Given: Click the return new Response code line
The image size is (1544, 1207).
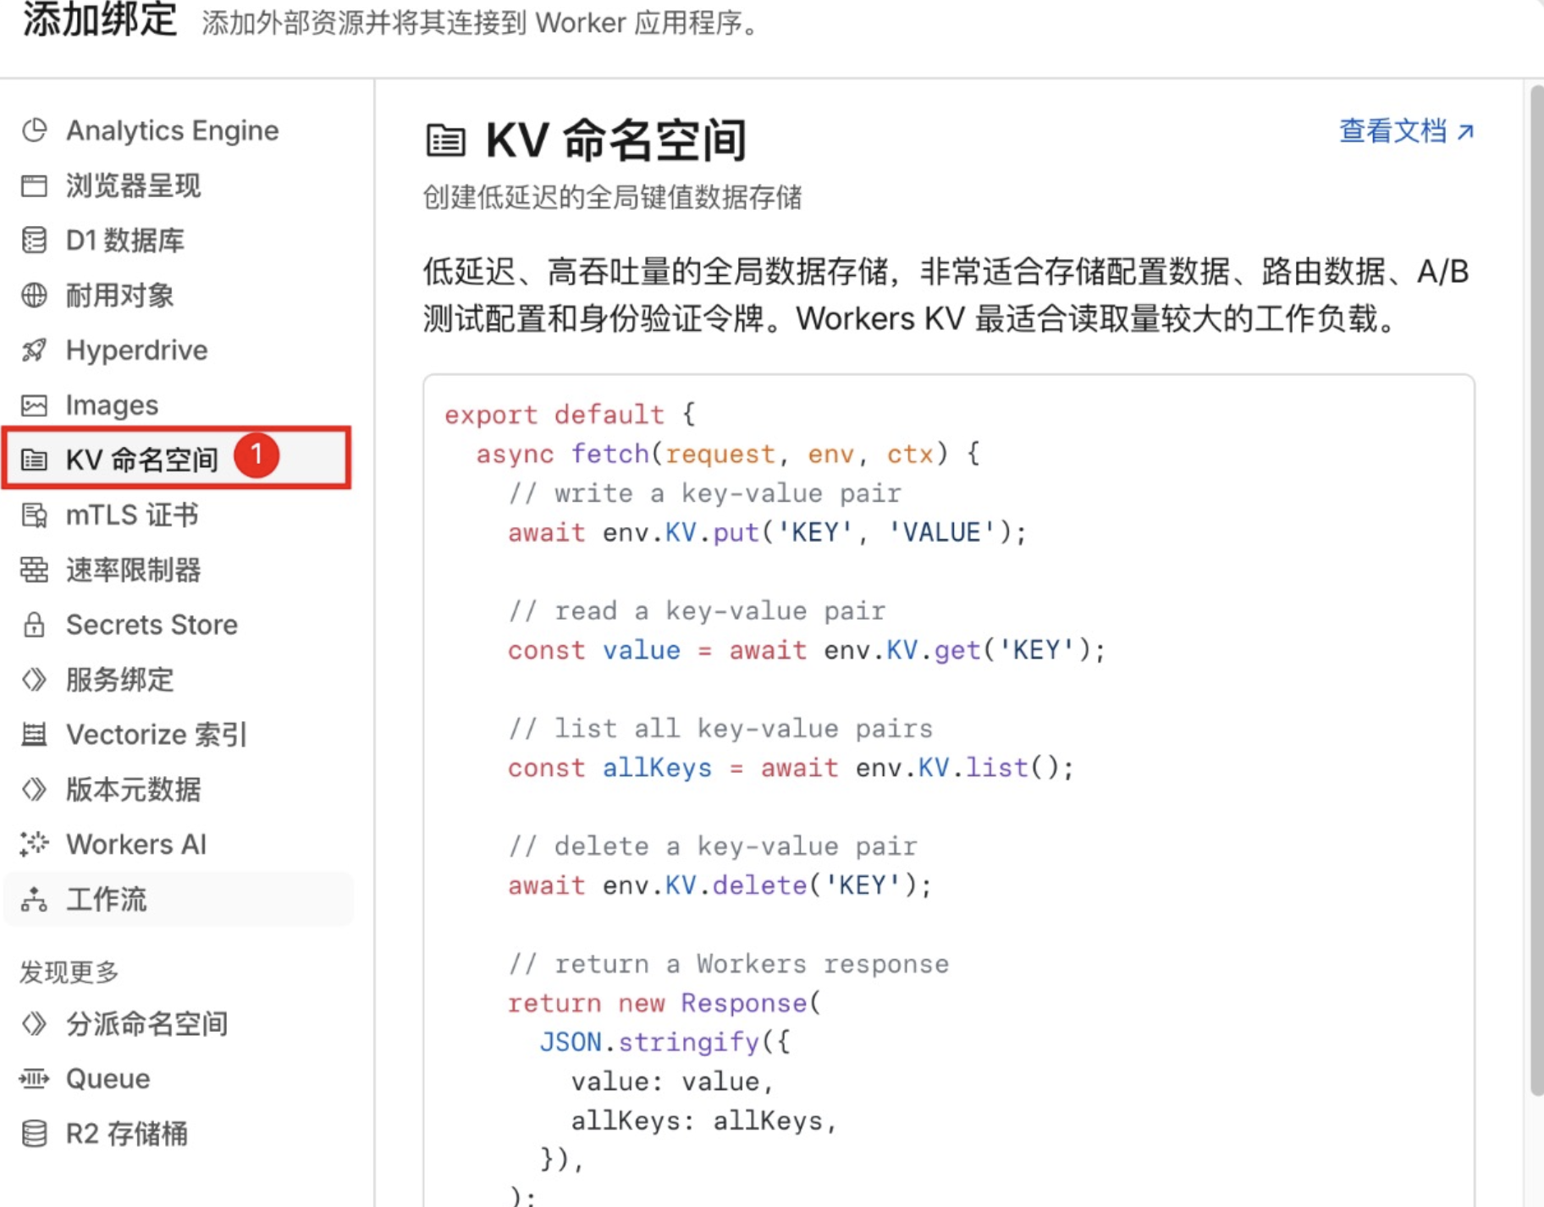Looking at the screenshot, I should pos(664,1003).
